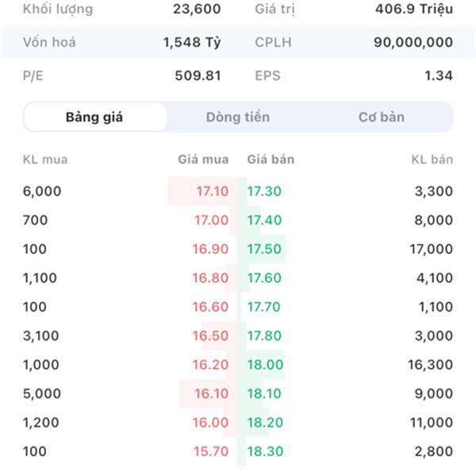Choose the 18.00 ask price
Image resolution: width=476 pixels, height=476 pixels.
point(265,365)
